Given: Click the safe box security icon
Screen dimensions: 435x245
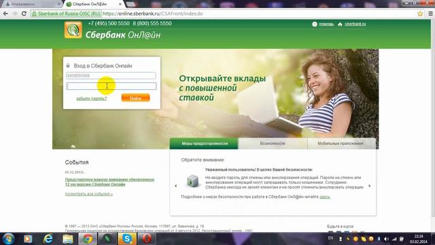Looking at the screenshot, I should 192,181.
